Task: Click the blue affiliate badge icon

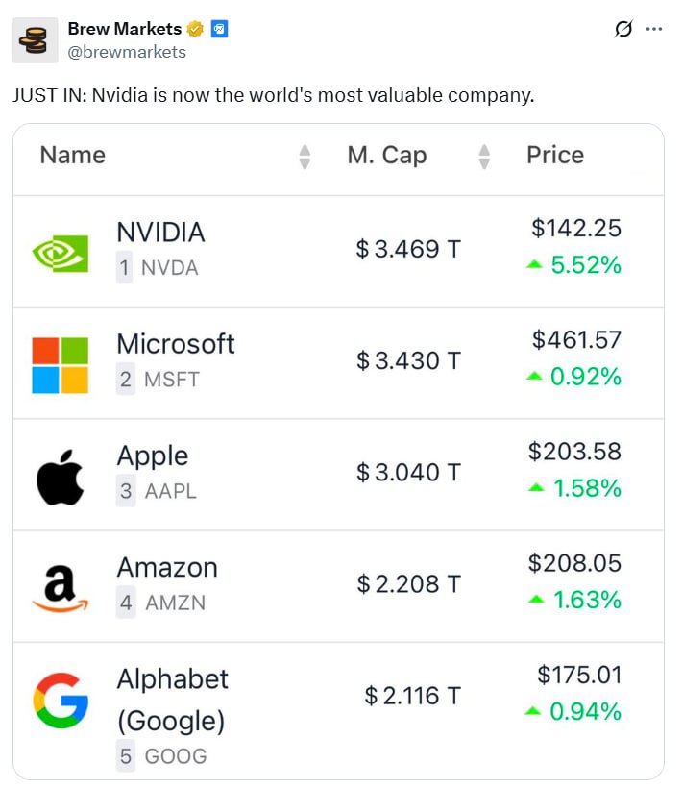Action: [219, 29]
